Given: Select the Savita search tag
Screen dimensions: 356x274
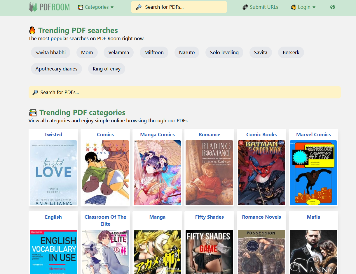Looking at the screenshot, I should point(261,52).
